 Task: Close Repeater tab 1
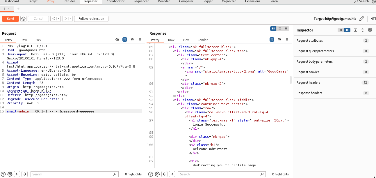click(8, 9)
